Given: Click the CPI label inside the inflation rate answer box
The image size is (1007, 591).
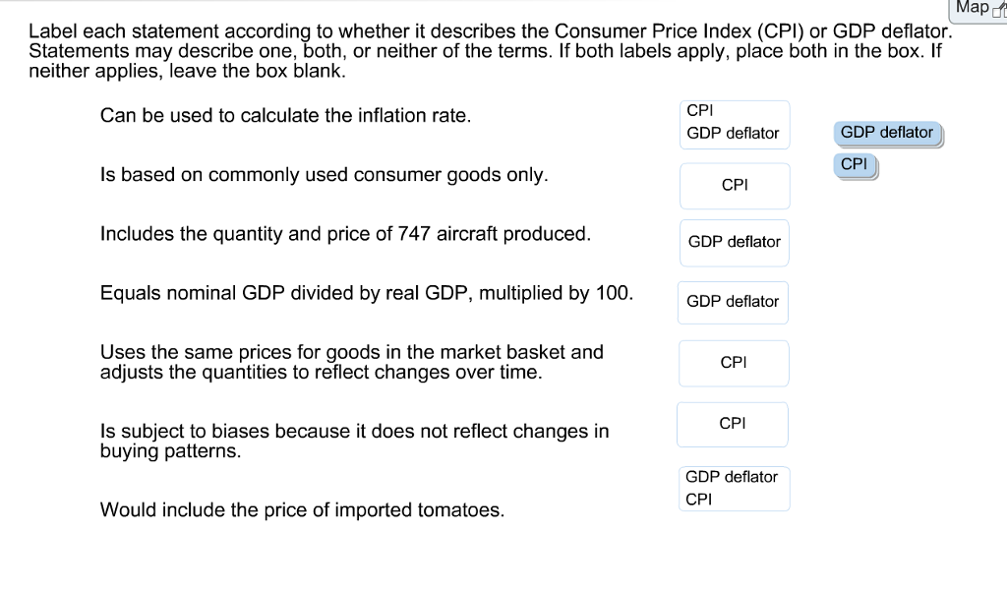Looking at the screenshot, I should pos(698,111).
